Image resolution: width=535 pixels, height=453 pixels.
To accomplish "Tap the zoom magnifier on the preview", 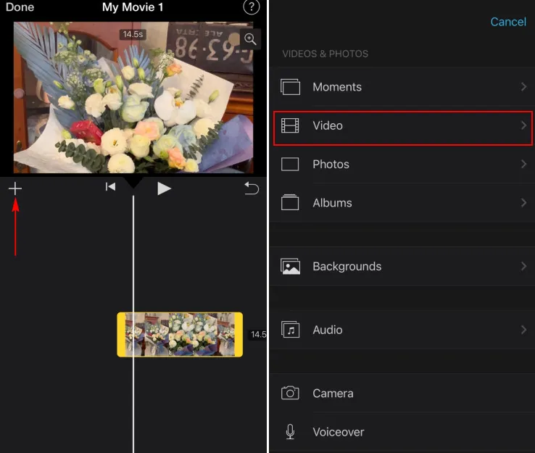I will pos(250,39).
